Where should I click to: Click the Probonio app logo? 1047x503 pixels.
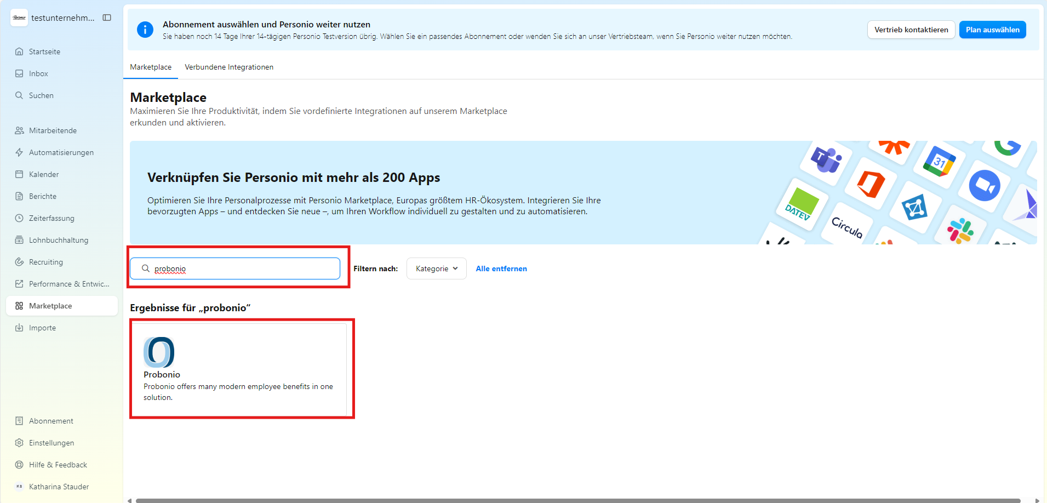point(159,352)
